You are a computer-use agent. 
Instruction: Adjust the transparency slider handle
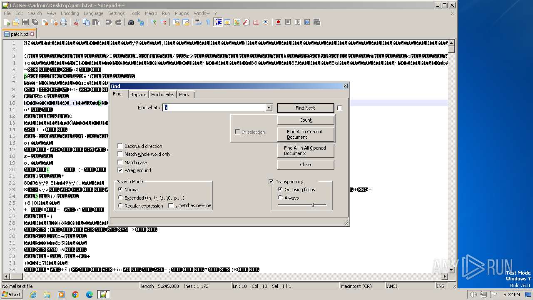coord(313,205)
